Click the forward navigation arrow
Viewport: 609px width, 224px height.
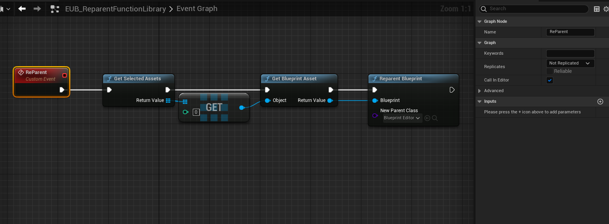37,9
